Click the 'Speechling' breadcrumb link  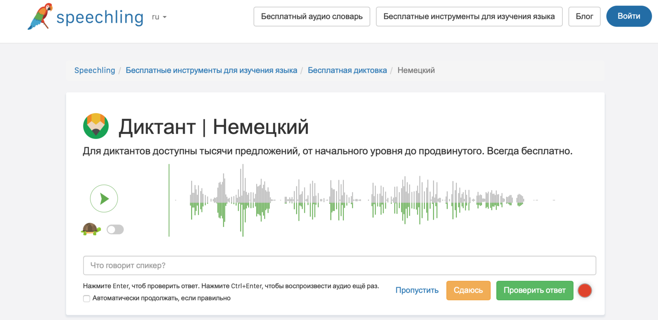tap(95, 70)
